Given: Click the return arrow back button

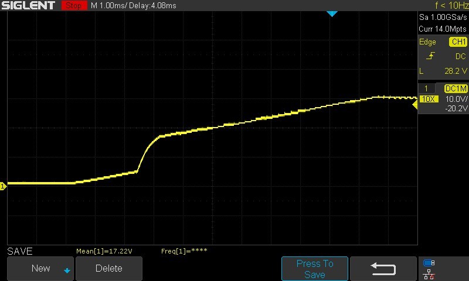Looking at the screenshot, I should (383, 269).
